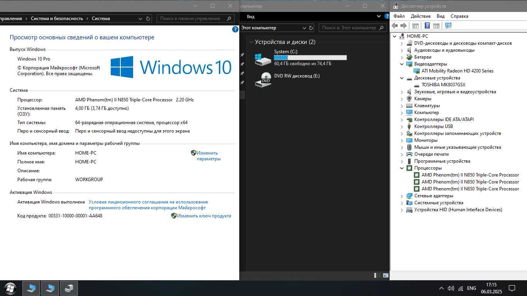527x296 pixels.
Task: Open the Файл menu in Device Manager
Action: 399,16
